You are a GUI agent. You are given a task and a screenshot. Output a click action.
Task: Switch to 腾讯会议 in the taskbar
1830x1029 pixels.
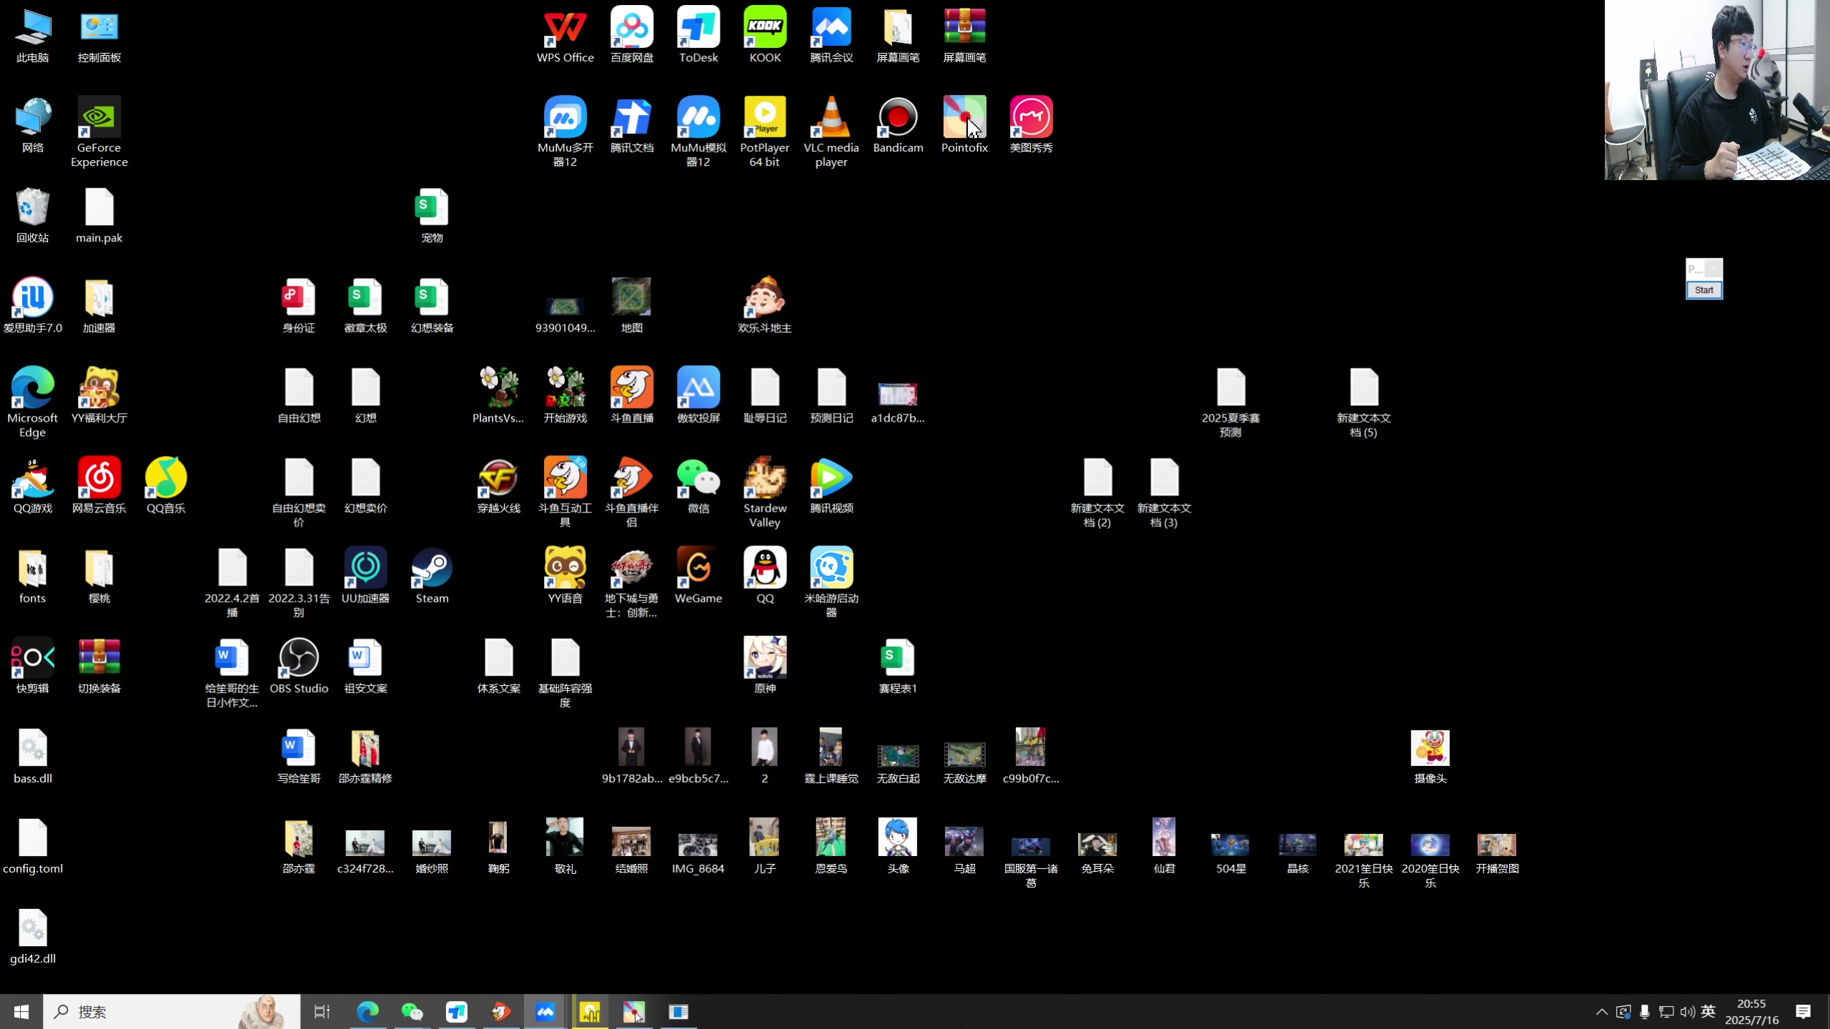[545, 1012]
